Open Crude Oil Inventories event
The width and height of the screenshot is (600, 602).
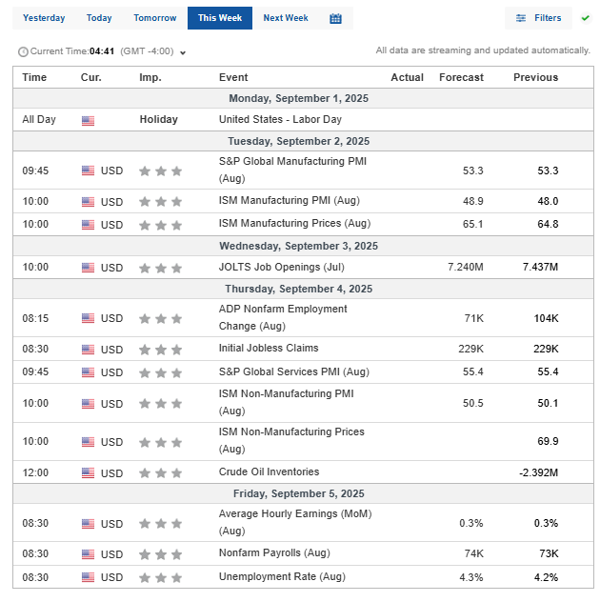click(269, 472)
